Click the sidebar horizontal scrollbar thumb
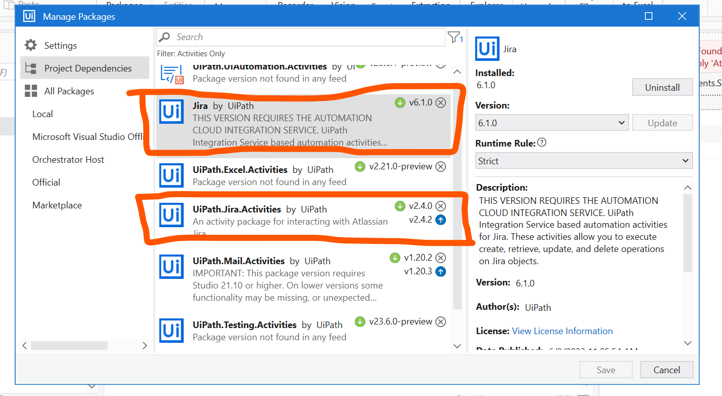The width and height of the screenshot is (722, 396). (x=69, y=345)
